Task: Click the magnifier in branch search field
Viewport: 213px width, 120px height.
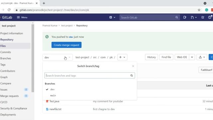Action: pos(131,76)
